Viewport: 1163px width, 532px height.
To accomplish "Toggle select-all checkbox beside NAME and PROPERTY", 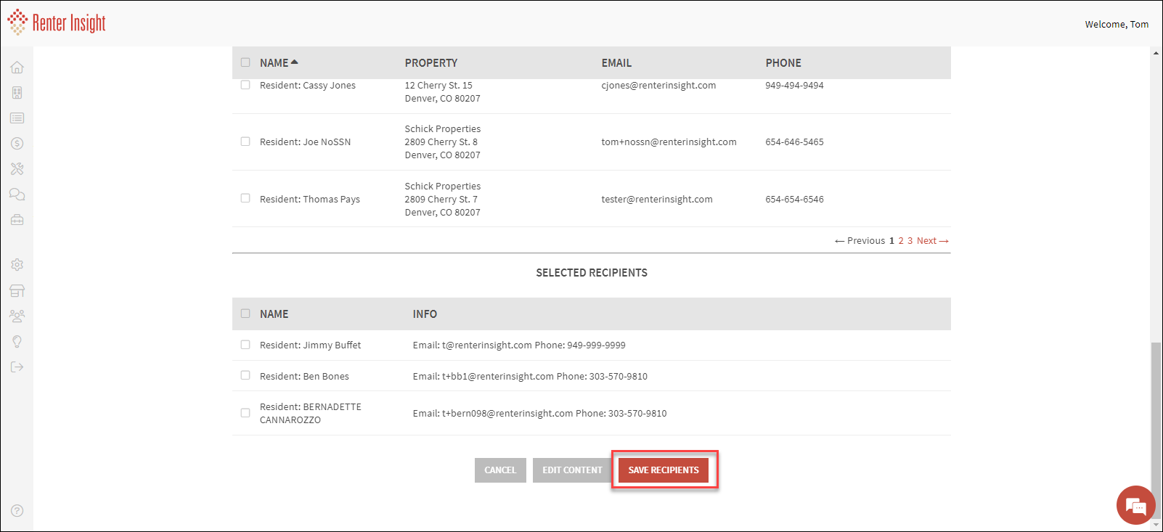I will coord(245,62).
